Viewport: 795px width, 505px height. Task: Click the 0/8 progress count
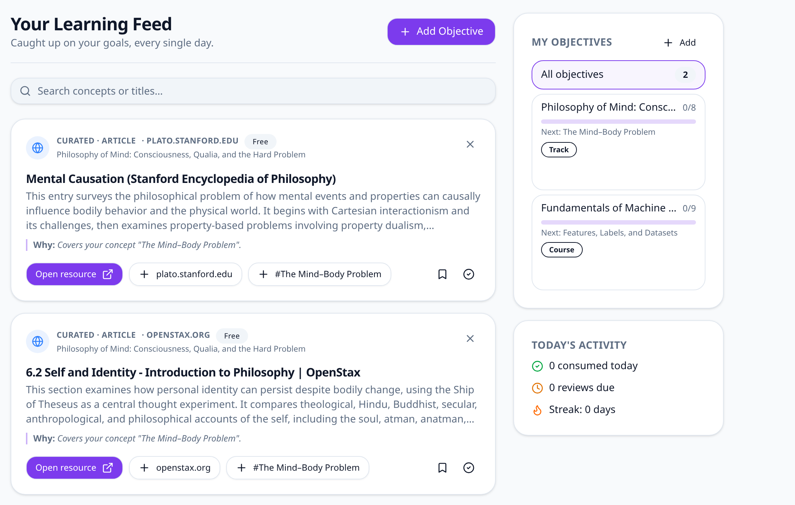[689, 108]
